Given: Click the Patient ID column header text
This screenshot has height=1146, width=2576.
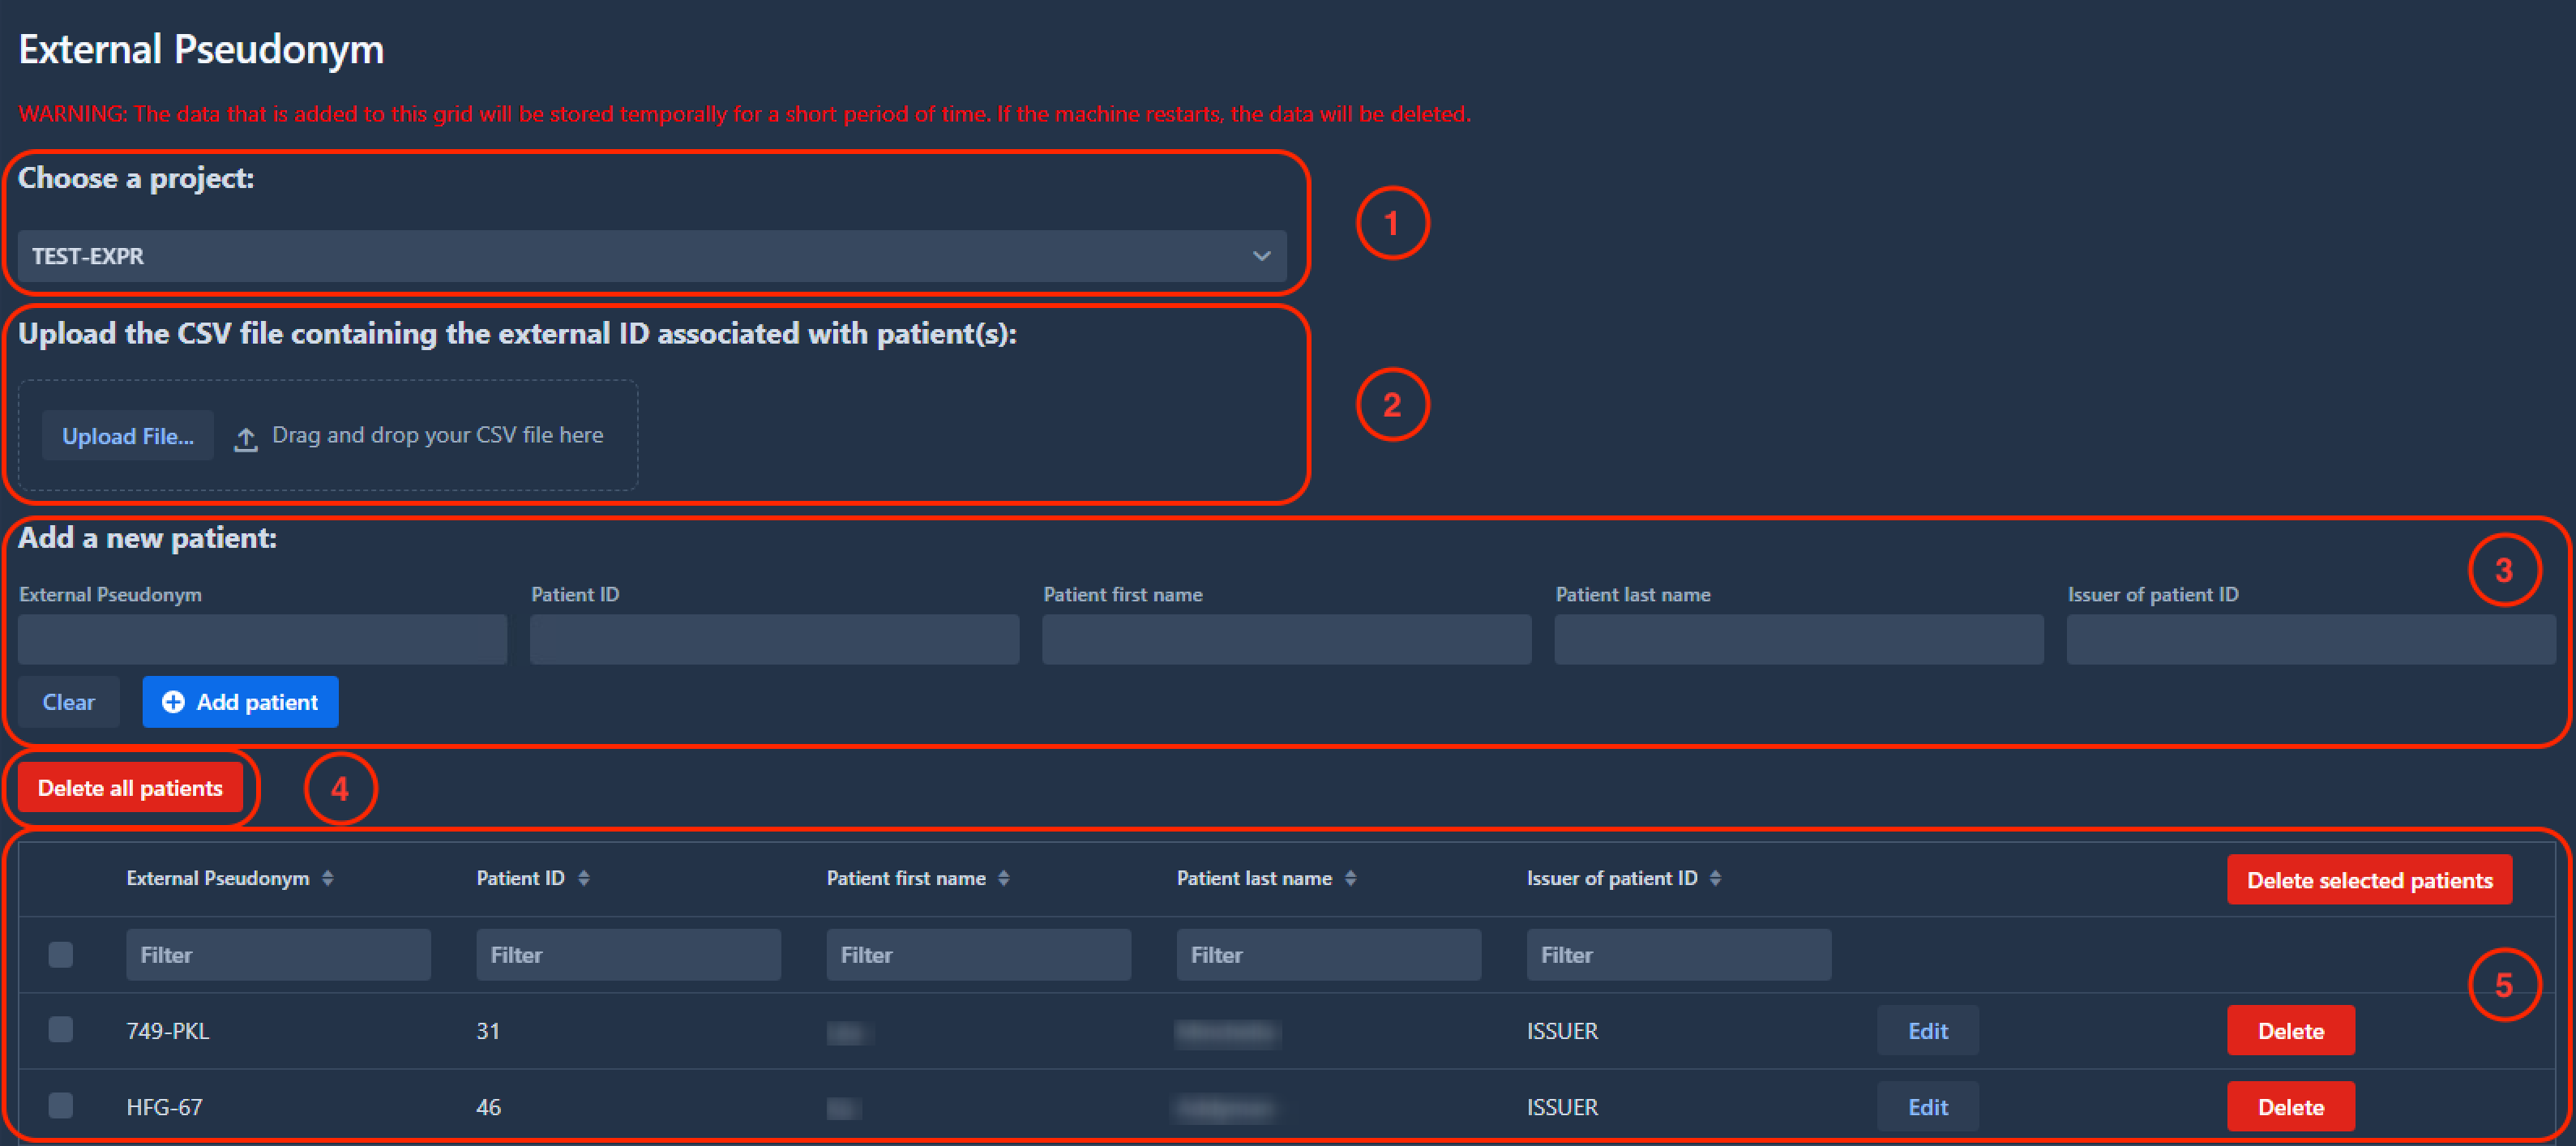Looking at the screenshot, I should click(x=520, y=878).
